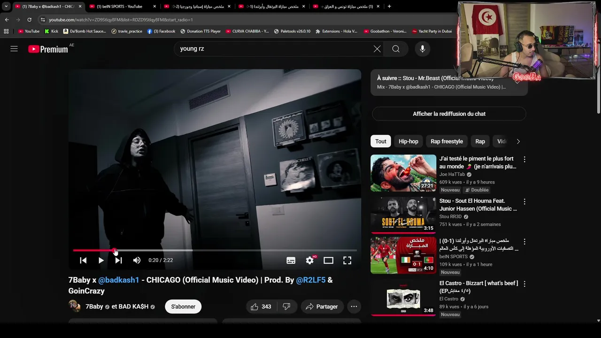601x338 pixels.
Task: Click the magnifier search button
Action: pos(396,49)
